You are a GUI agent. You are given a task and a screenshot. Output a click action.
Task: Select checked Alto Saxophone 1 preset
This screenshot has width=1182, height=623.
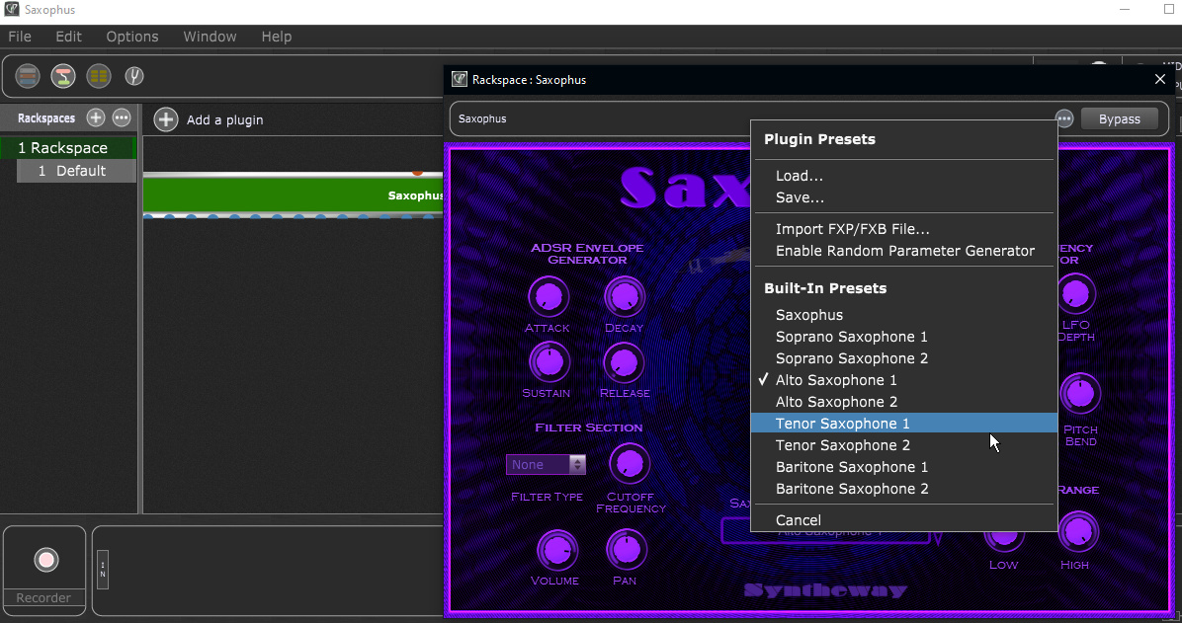click(x=904, y=380)
